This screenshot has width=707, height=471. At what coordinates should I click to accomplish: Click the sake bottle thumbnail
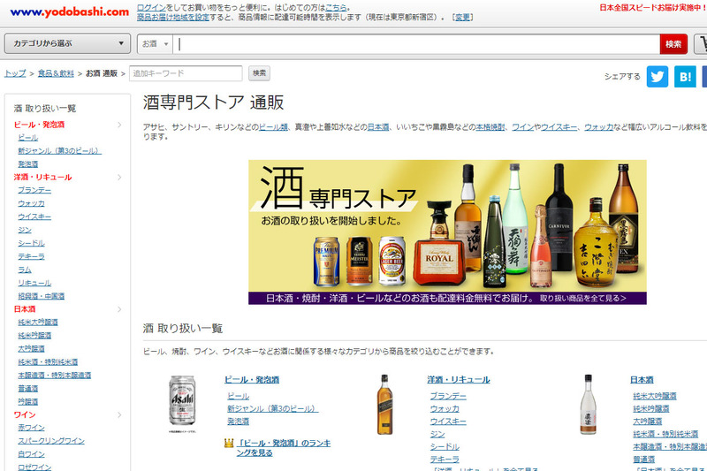pos(588,405)
